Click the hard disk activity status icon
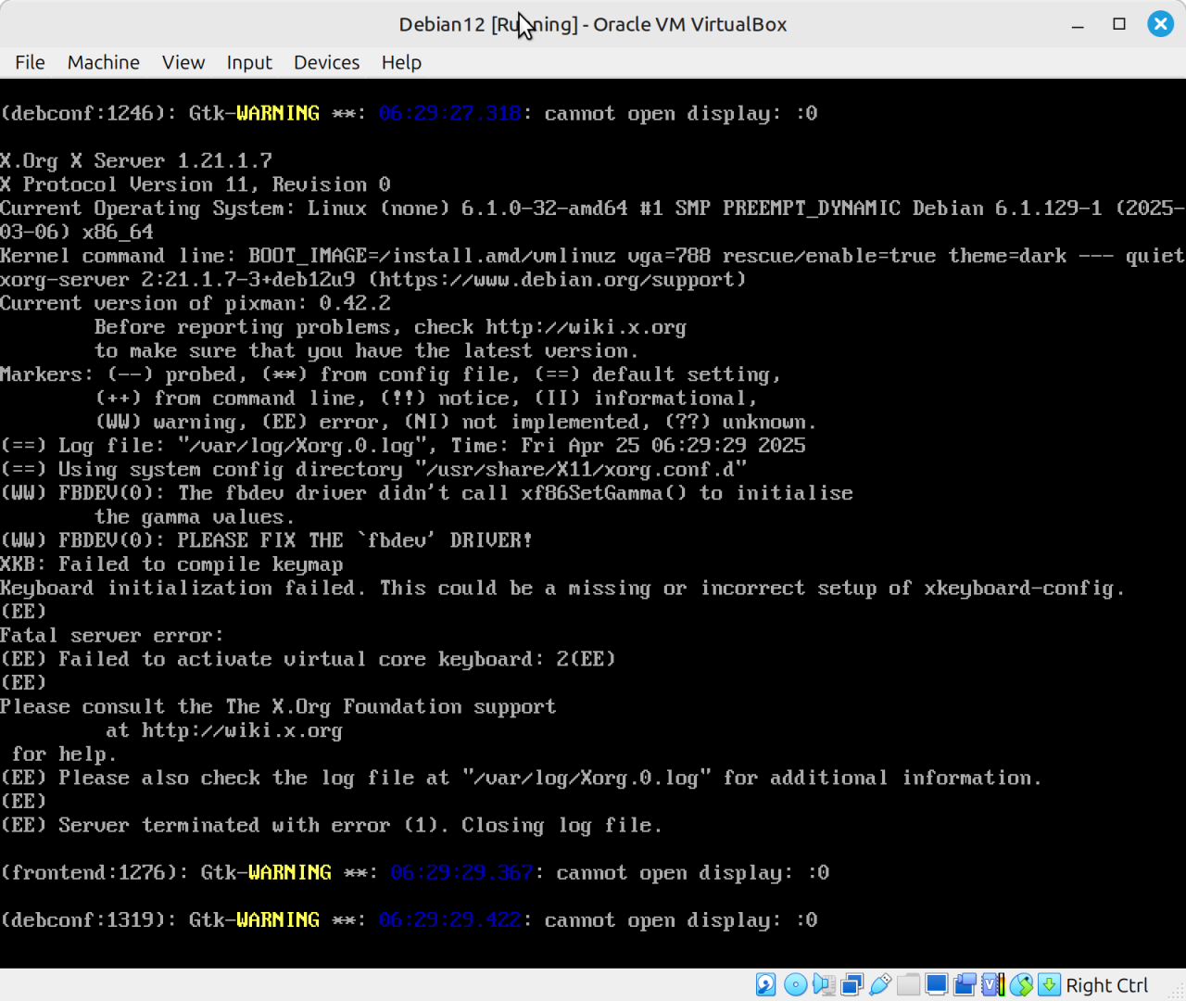The height and width of the screenshot is (1001, 1186). [766, 984]
